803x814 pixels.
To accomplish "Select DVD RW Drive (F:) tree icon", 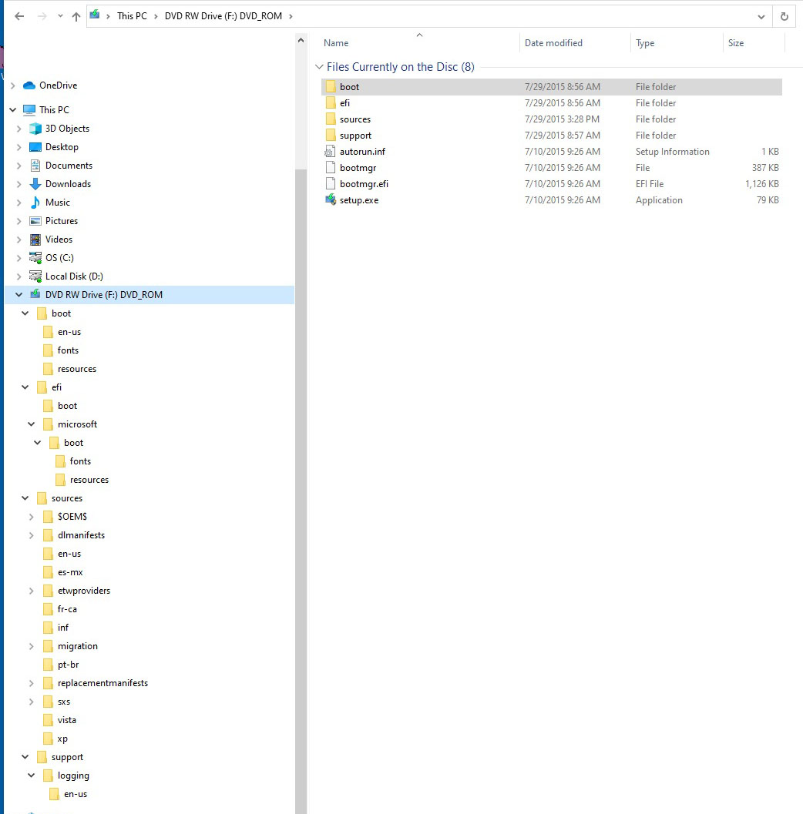I will pyautogui.click(x=35, y=294).
